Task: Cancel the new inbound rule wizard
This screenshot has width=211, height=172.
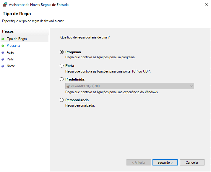Action: point(192,163)
